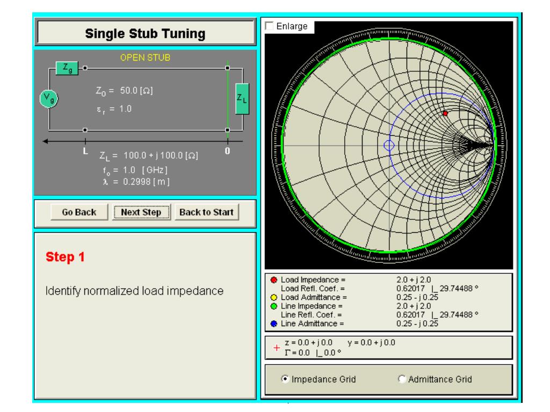Switch to Admittance Grid radio option

402,379
